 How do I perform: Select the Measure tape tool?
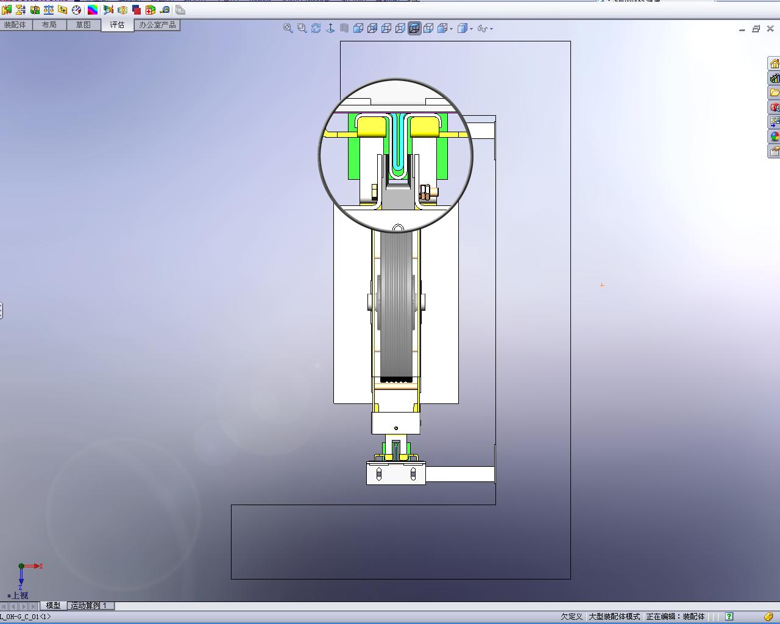click(165, 10)
